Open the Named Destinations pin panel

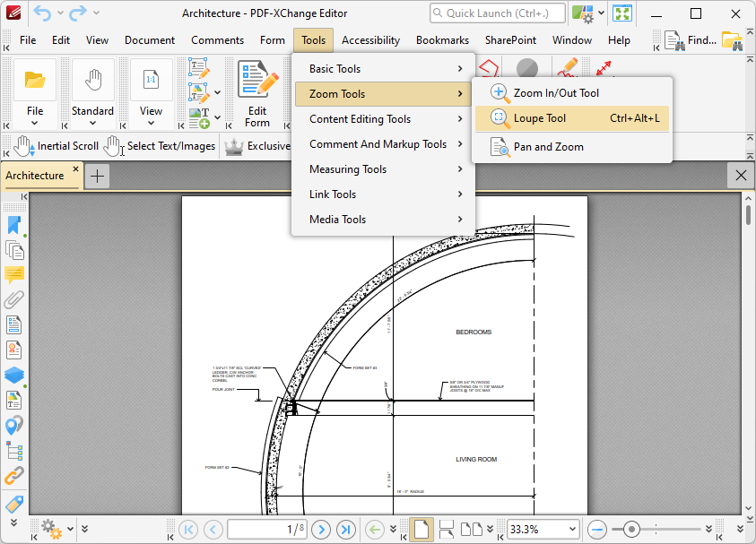[14, 425]
